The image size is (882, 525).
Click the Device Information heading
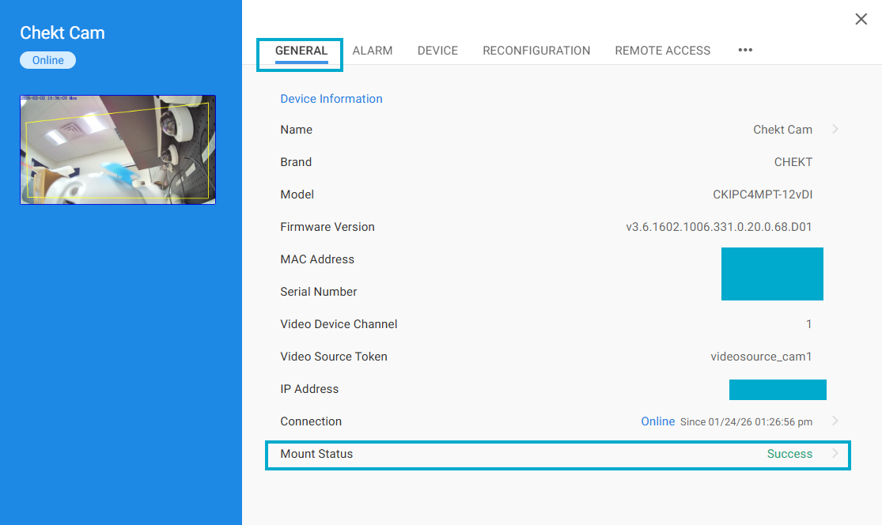pyautogui.click(x=331, y=99)
